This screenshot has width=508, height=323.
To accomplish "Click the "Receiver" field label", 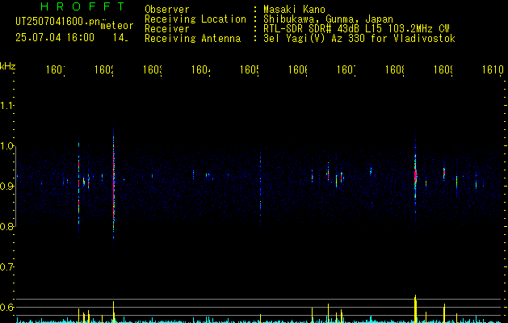I will click(x=167, y=29).
